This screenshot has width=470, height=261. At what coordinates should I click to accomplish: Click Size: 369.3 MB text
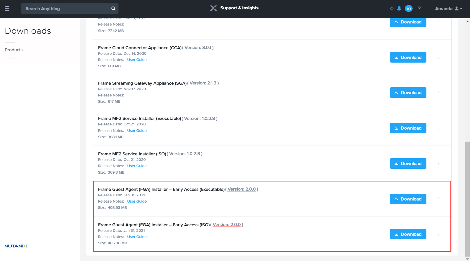111,172
